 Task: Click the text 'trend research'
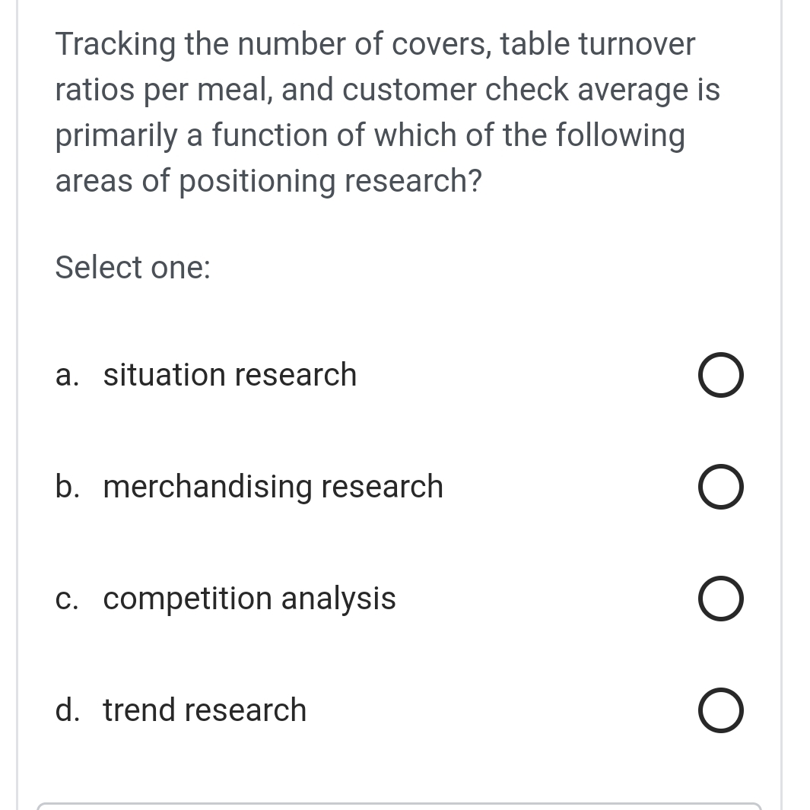(204, 710)
